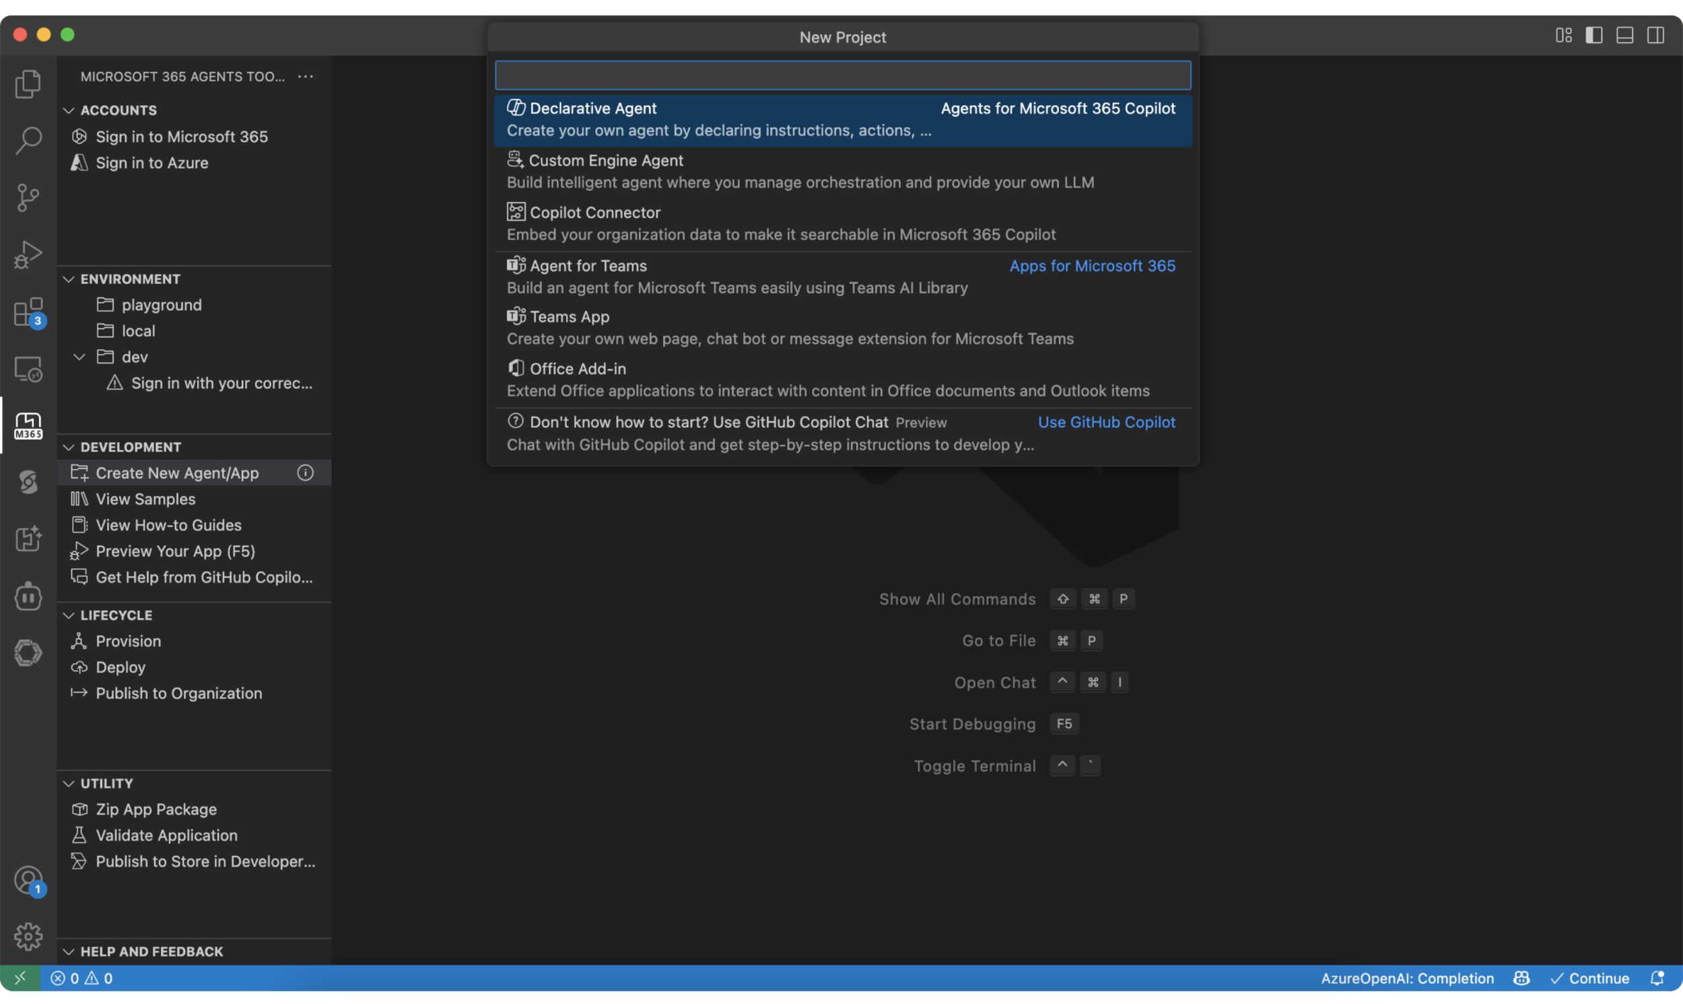1683x1004 pixels.
Task: Open the More Actions ellipsis in sidebar header
Action: click(305, 77)
